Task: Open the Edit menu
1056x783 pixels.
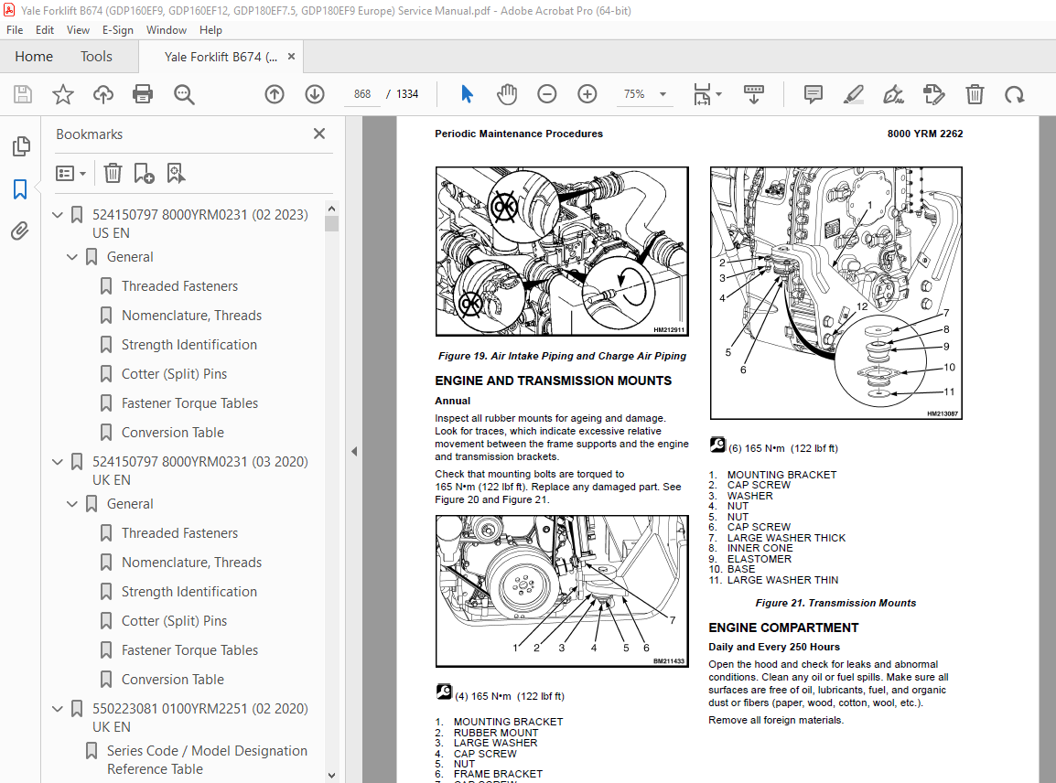Action: click(x=45, y=29)
